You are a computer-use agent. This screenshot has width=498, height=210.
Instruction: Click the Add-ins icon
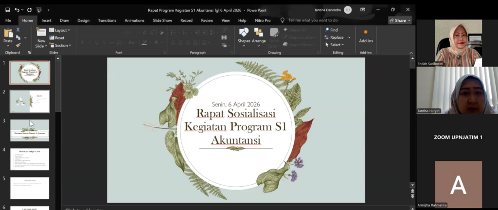pyautogui.click(x=366, y=33)
